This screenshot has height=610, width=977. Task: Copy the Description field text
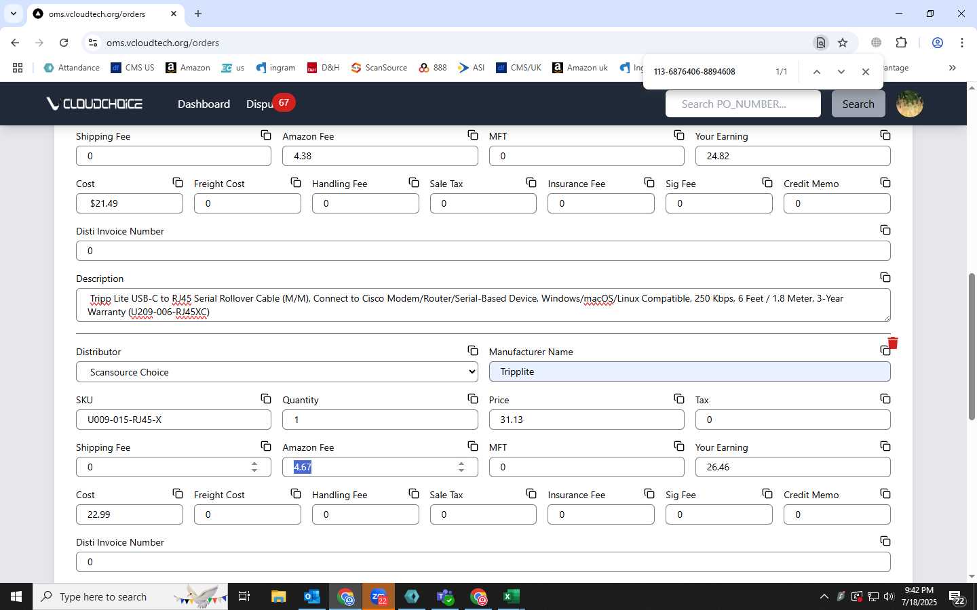tap(885, 278)
